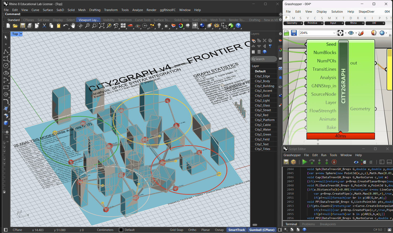
Task: Run the script with green play button
Action: 304,162
